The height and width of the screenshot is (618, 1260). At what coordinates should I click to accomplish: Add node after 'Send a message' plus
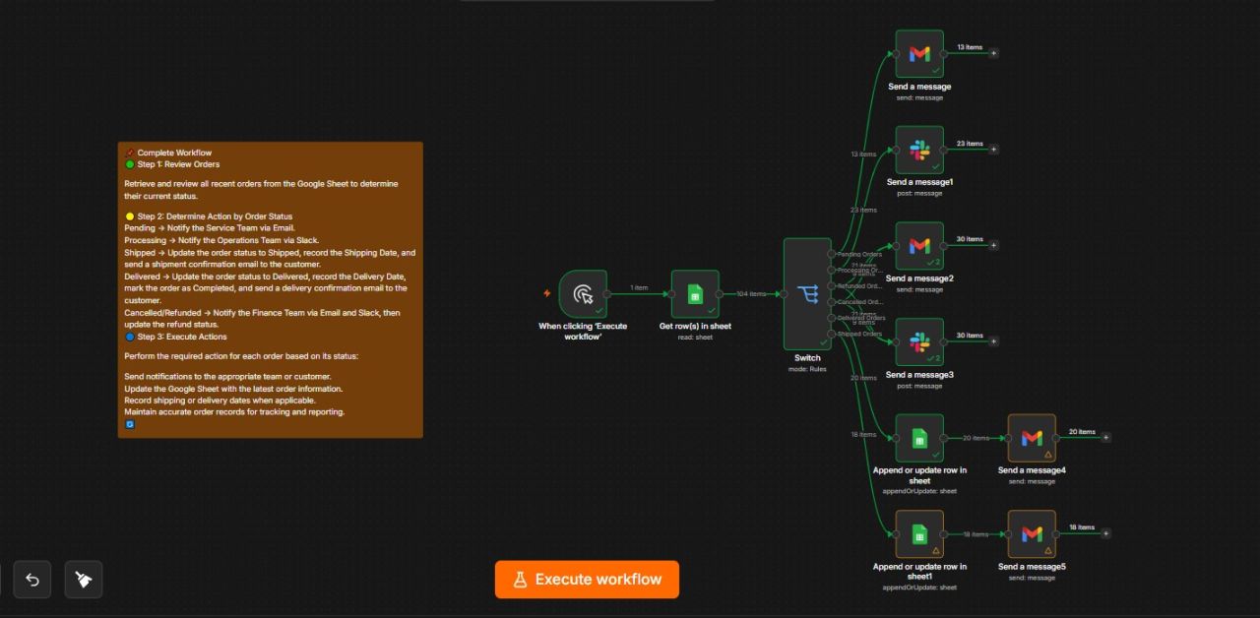tap(993, 53)
